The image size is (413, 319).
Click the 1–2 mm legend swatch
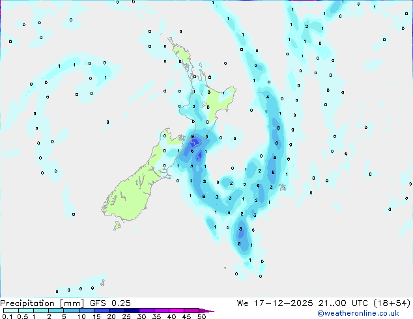point(41,311)
